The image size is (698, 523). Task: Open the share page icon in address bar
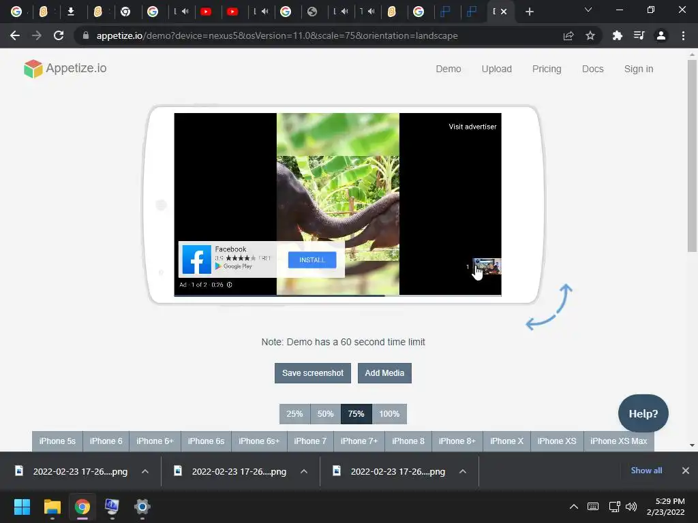tap(568, 35)
